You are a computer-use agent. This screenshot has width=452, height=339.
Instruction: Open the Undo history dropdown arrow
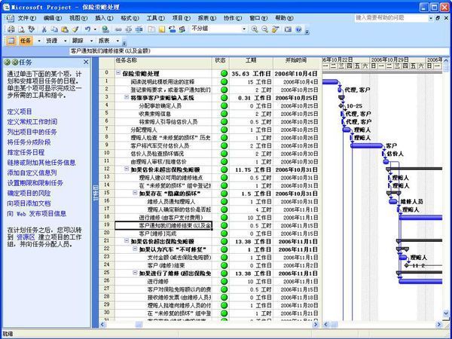(95, 29)
